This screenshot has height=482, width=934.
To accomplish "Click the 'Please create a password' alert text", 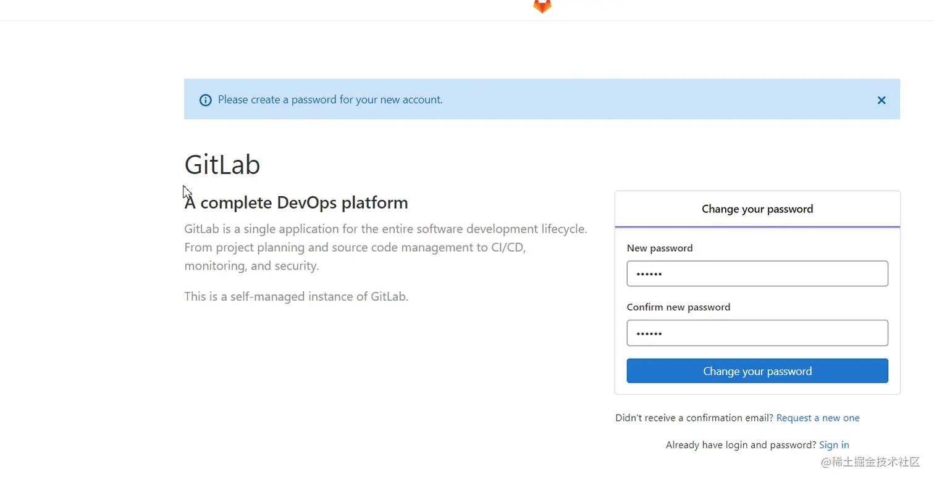I will click(x=330, y=100).
